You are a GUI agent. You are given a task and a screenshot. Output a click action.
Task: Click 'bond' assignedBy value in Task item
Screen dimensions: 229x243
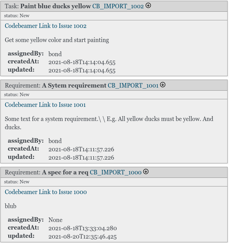[x=55, y=54]
